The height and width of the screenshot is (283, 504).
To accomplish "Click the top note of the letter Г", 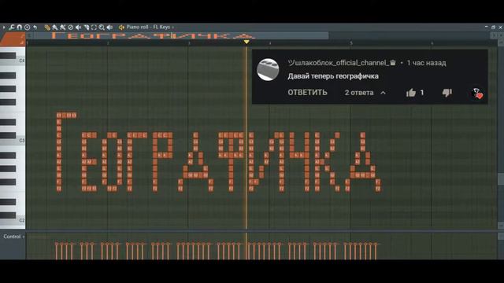I will pos(59,116).
